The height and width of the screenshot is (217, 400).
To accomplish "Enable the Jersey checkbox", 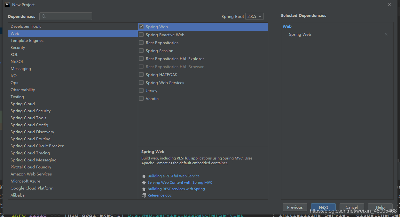I will 141,90.
